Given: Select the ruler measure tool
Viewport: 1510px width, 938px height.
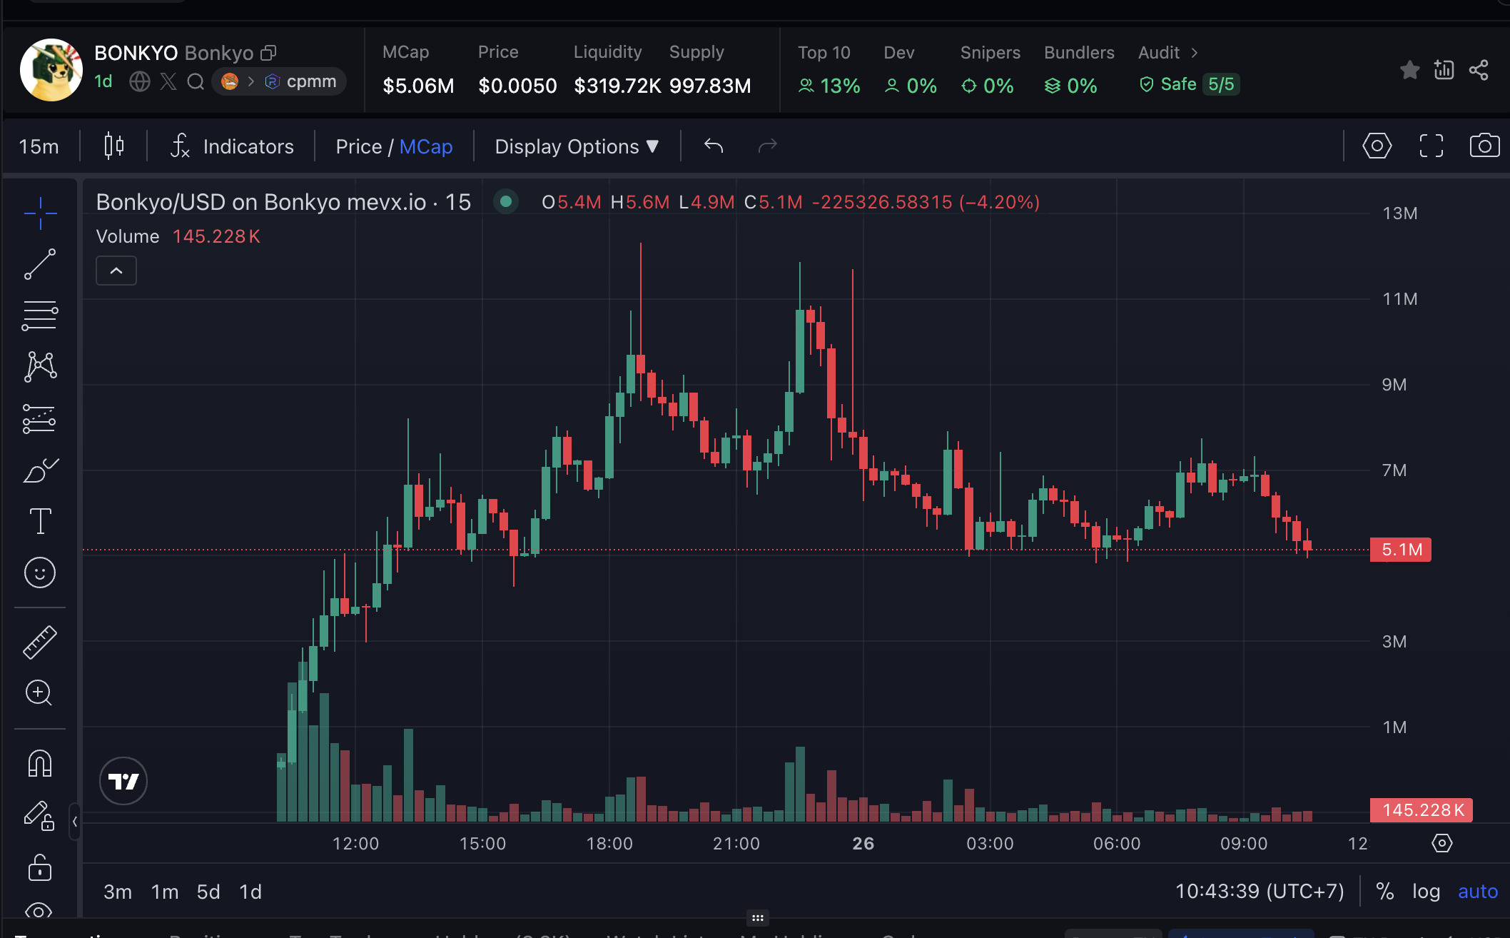Looking at the screenshot, I should (x=40, y=642).
